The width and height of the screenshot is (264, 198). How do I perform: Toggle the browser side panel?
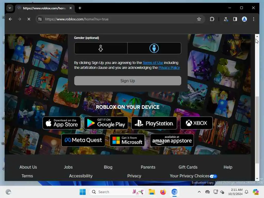235,19
